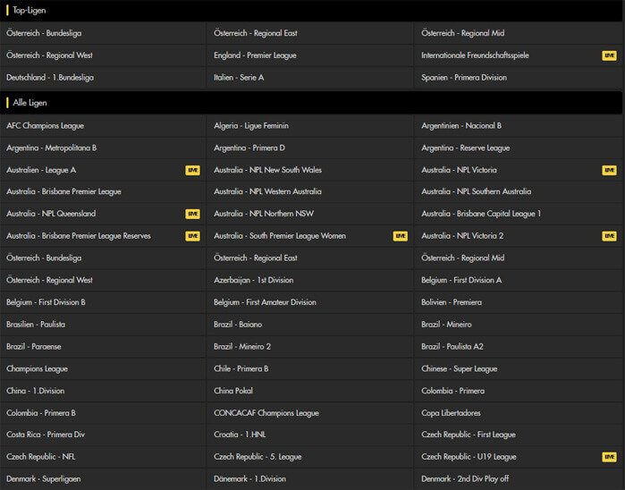Open Australia - NPL Western Australia
This screenshot has width=625, height=490.
pos(309,191)
